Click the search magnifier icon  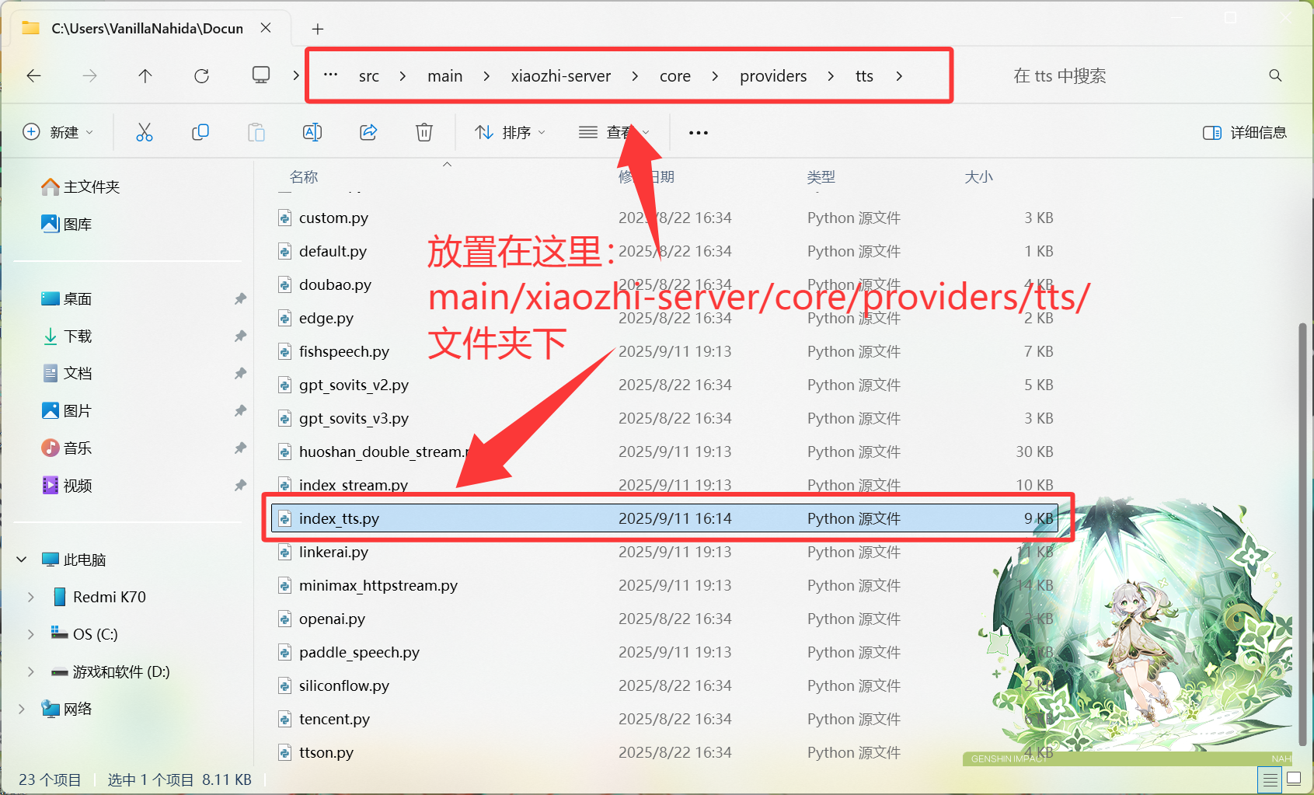click(x=1275, y=75)
